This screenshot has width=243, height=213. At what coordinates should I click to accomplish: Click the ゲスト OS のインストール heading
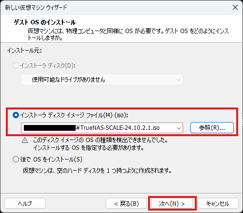(x=45, y=22)
